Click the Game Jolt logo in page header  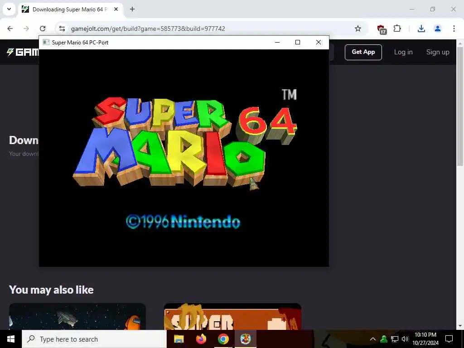tap(23, 52)
